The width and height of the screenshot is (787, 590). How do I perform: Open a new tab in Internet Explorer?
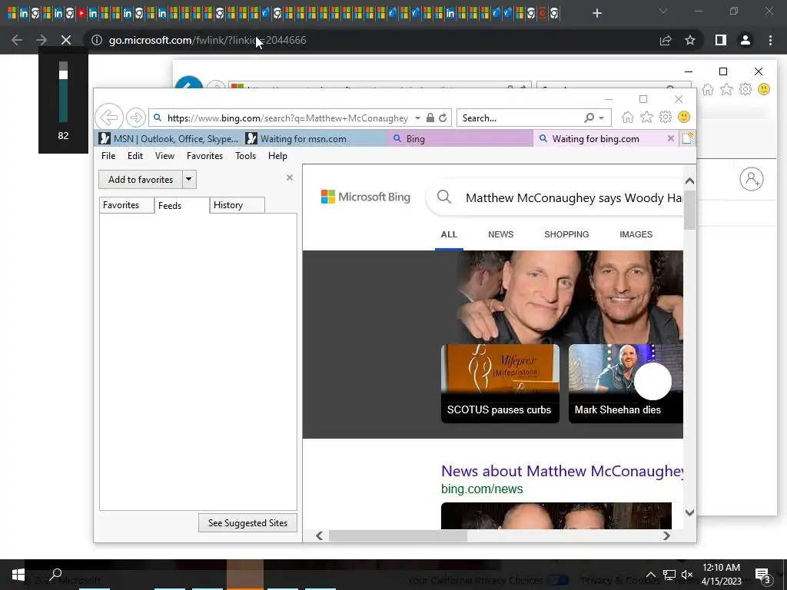687,138
